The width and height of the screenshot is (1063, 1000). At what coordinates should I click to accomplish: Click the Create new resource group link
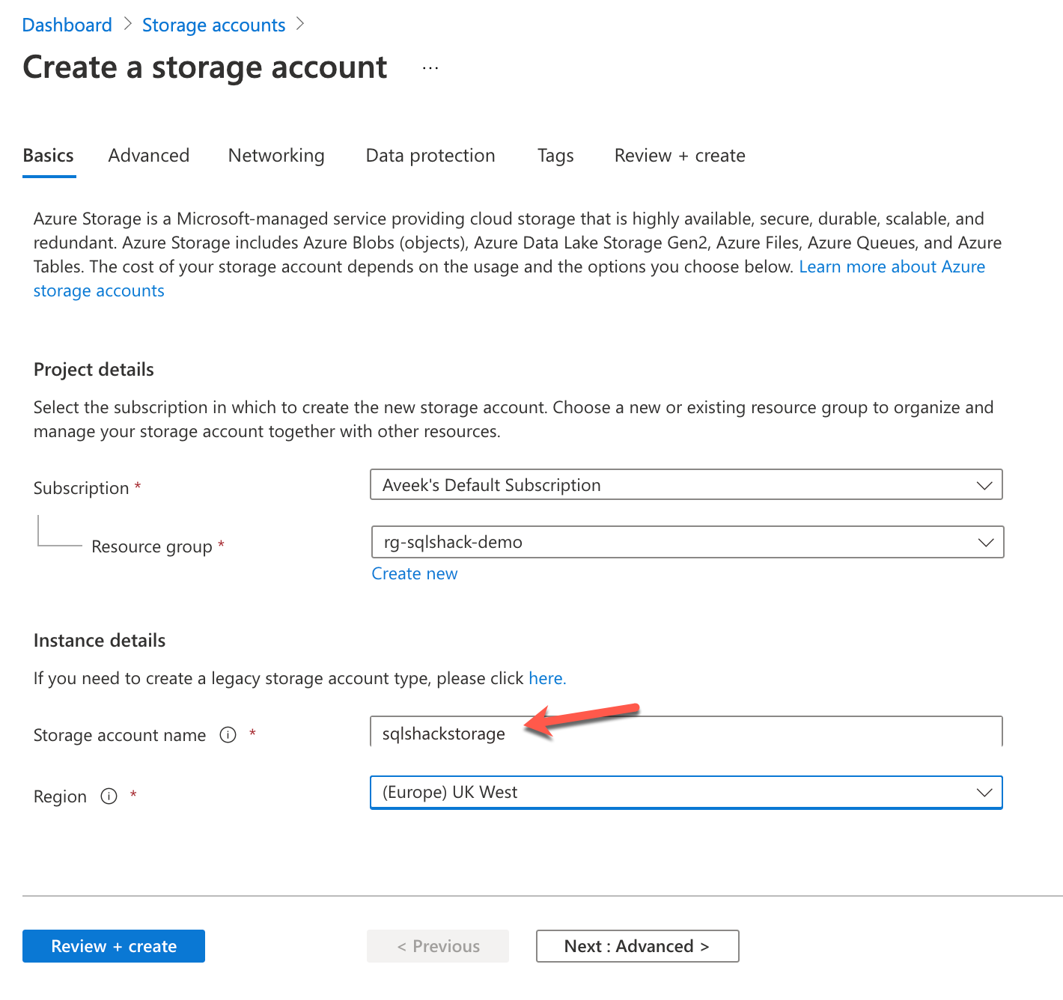coord(415,574)
